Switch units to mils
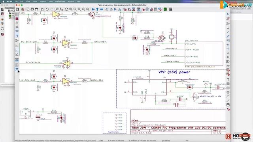Viewport: 253px width, 142px height. coord(17,27)
